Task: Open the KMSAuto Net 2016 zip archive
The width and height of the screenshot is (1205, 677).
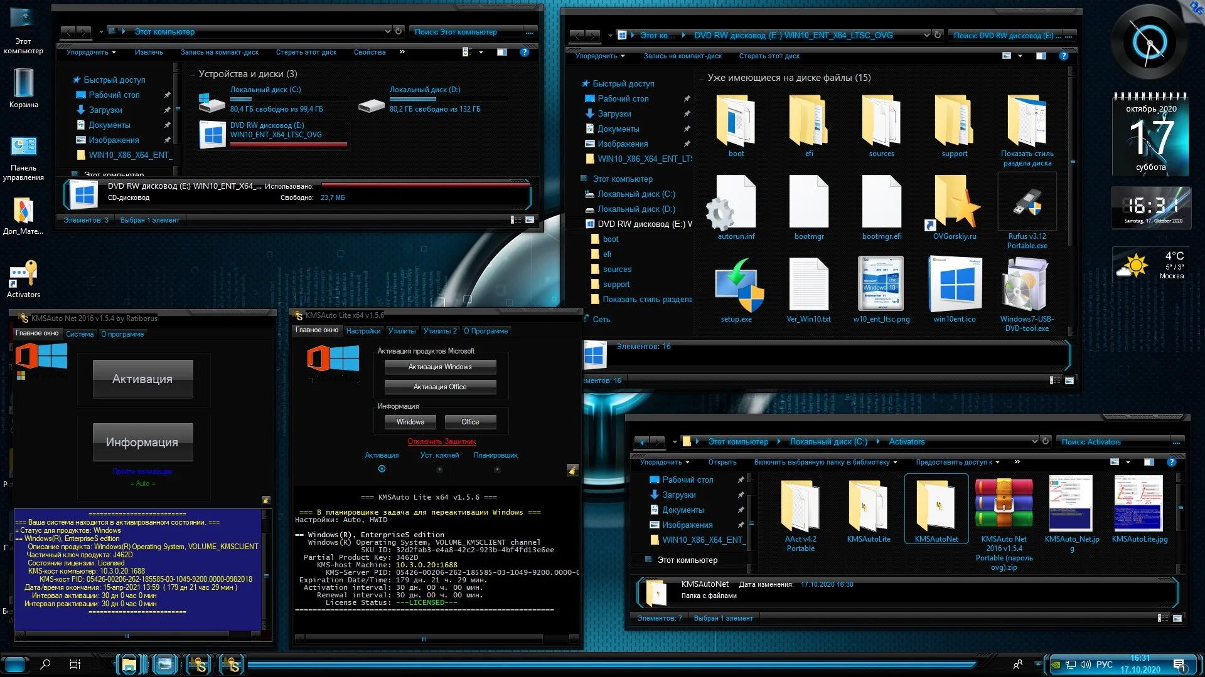Action: 1003,505
